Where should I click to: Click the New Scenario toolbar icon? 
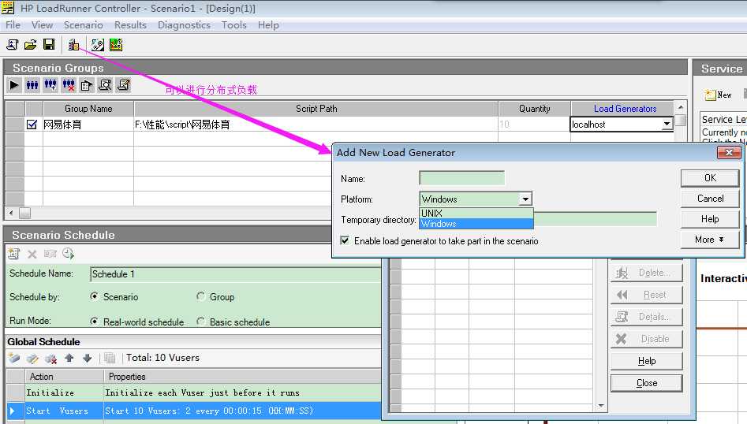13,45
